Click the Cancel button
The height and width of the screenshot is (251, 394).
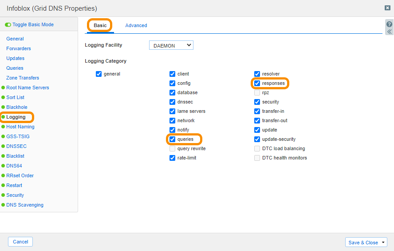[20, 242]
